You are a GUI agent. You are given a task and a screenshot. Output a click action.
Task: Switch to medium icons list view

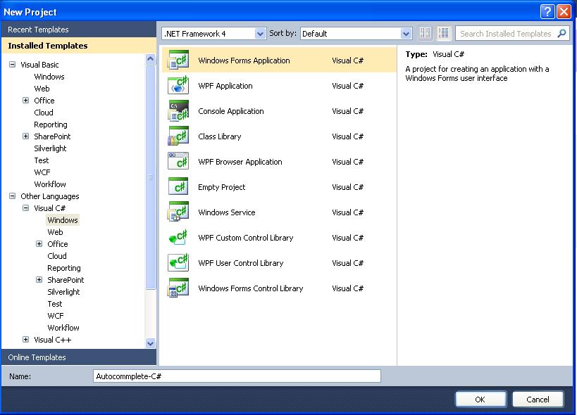(x=443, y=34)
